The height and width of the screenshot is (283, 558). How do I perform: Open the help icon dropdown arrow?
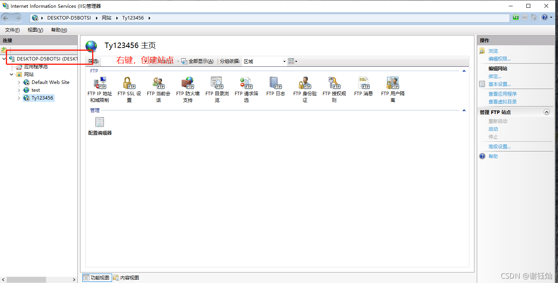[x=551, y=18]
